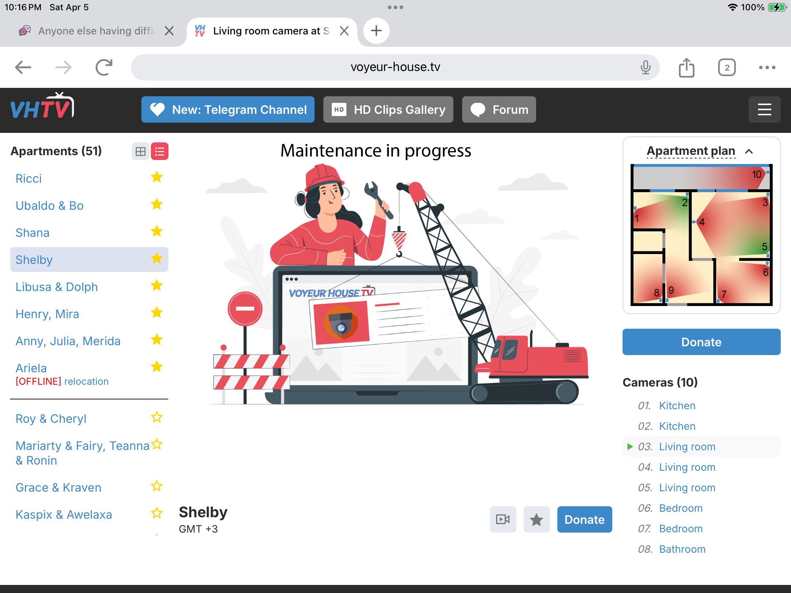Toggle the star on the Shelby row
The image size is (791, 593).
pos(157,258)
